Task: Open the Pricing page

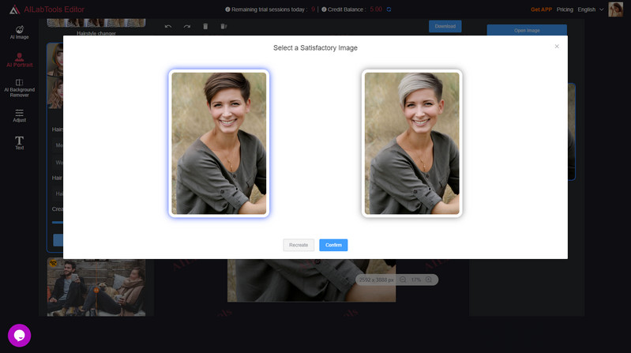Action: pos(565,9)
